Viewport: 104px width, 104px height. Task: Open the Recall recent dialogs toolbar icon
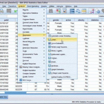click(x=9, y=11)
